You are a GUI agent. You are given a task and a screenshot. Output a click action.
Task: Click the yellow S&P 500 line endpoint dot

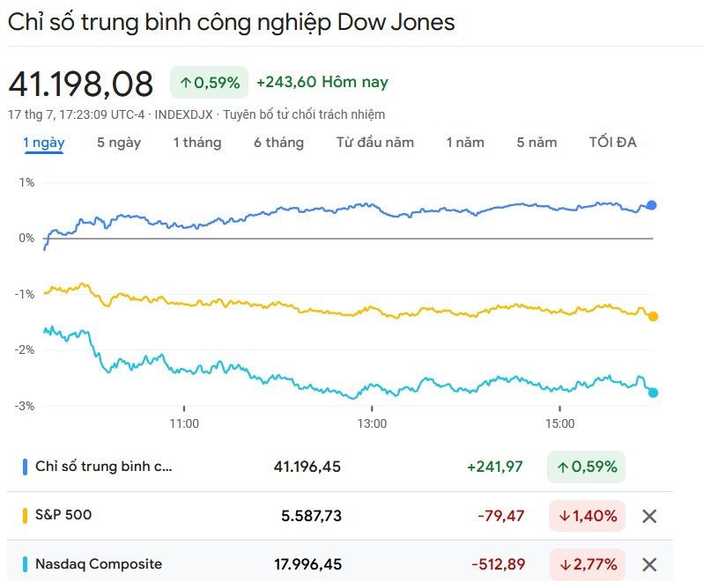click(653, 316)
